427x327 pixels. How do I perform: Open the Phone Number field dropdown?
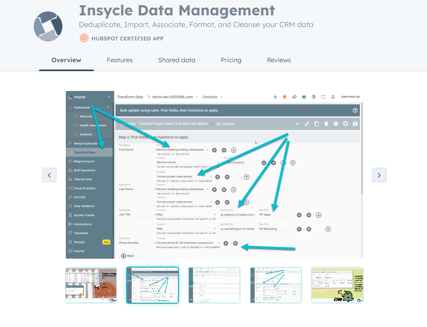137,243
